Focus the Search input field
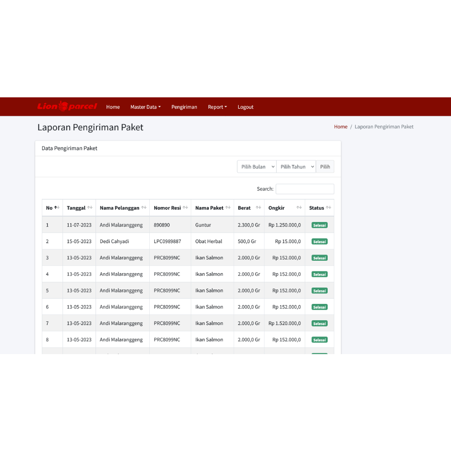The image size is (451, 451). click(x=305, y=189)
